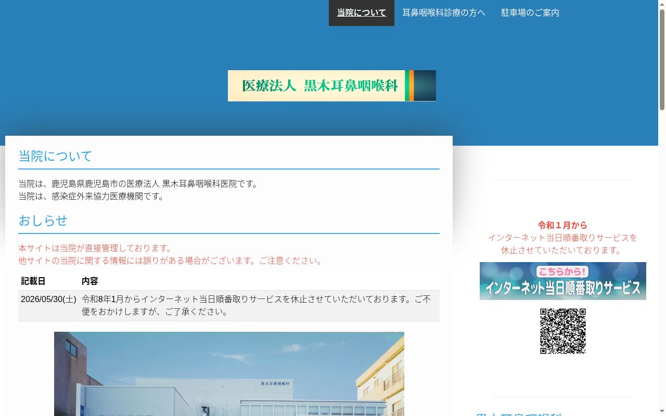The width and height of the screenshot is (666, 416).
Task: Click the 内容 column header
Action: coord(90,281)
